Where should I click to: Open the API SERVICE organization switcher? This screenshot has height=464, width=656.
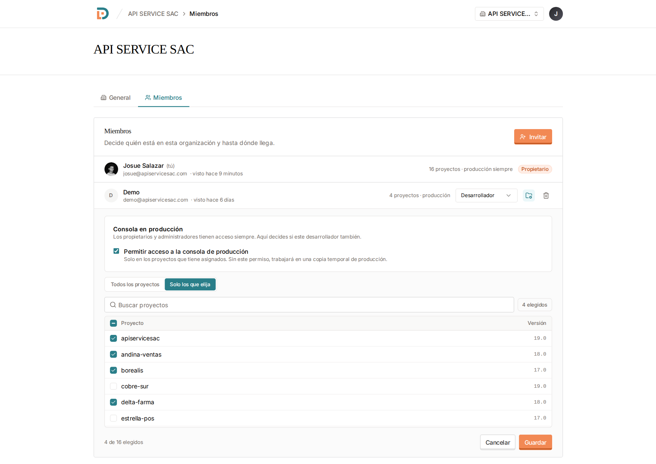pyautogui.click(x=509, y=14)
